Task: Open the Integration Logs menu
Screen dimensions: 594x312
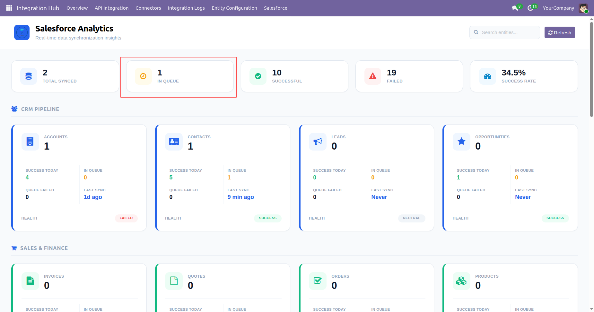Action: (x=186, y=8)
